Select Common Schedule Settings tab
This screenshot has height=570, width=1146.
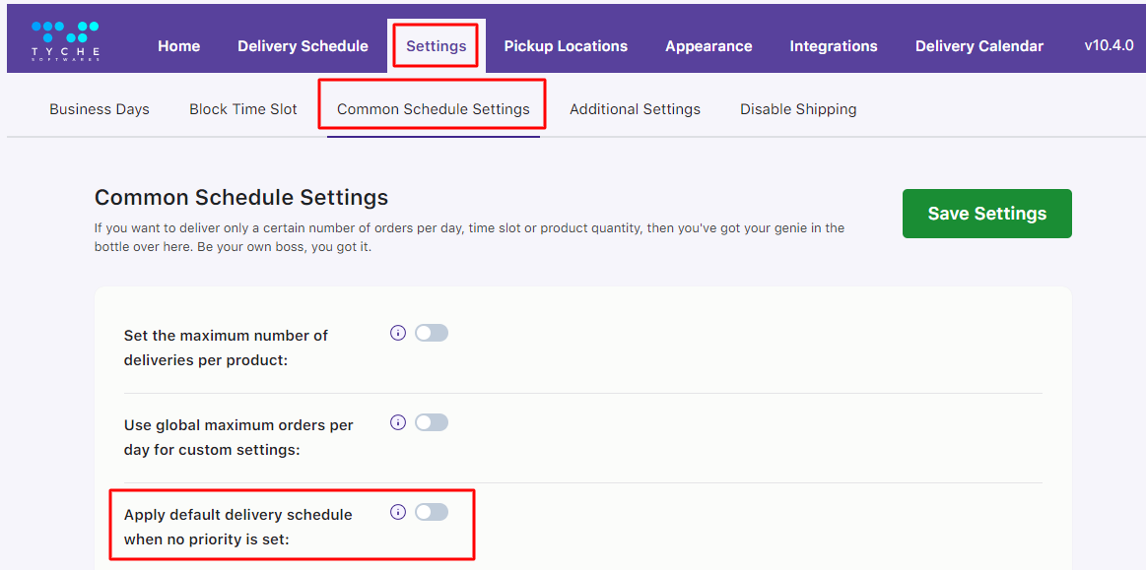(x=434, y=109)
